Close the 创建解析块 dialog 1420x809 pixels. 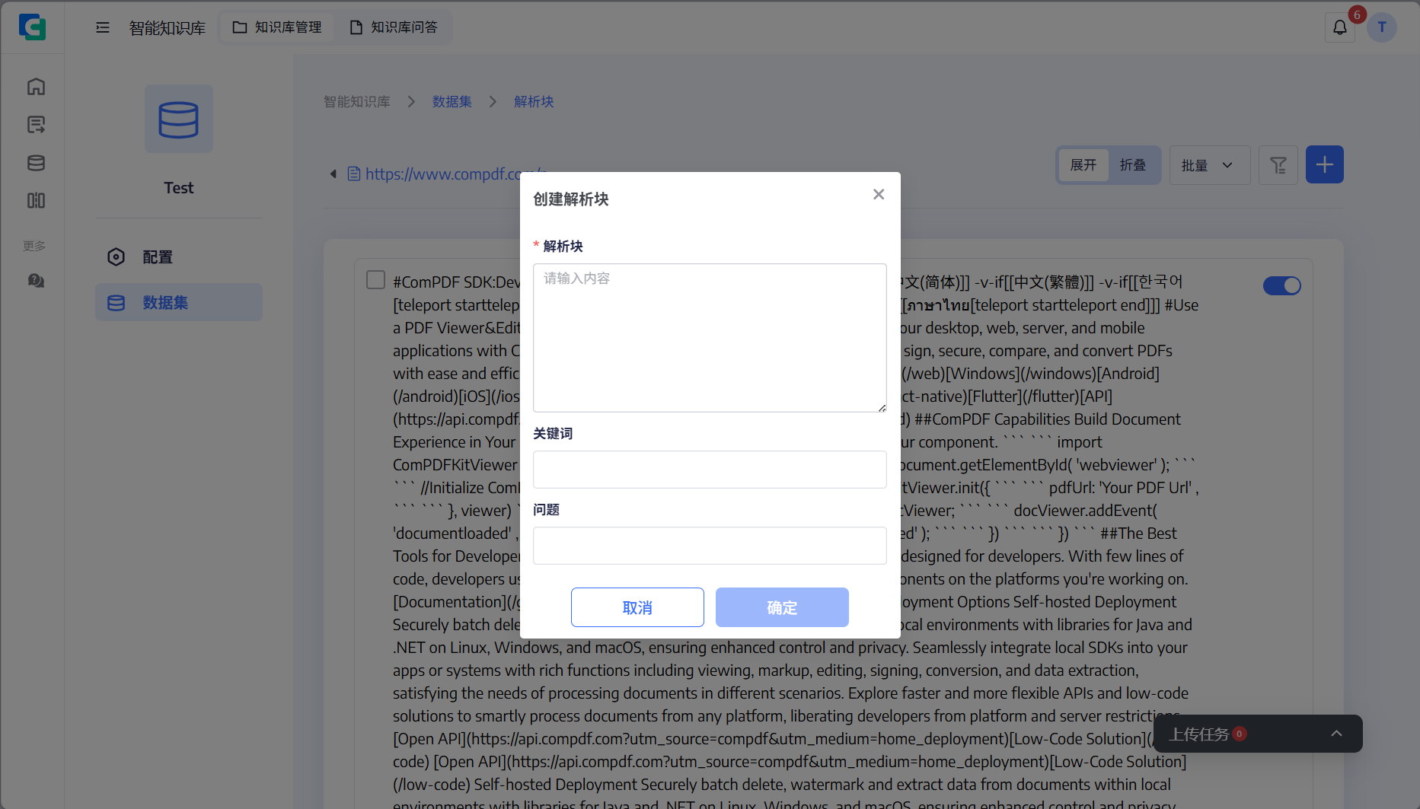[x=879, y=195]
